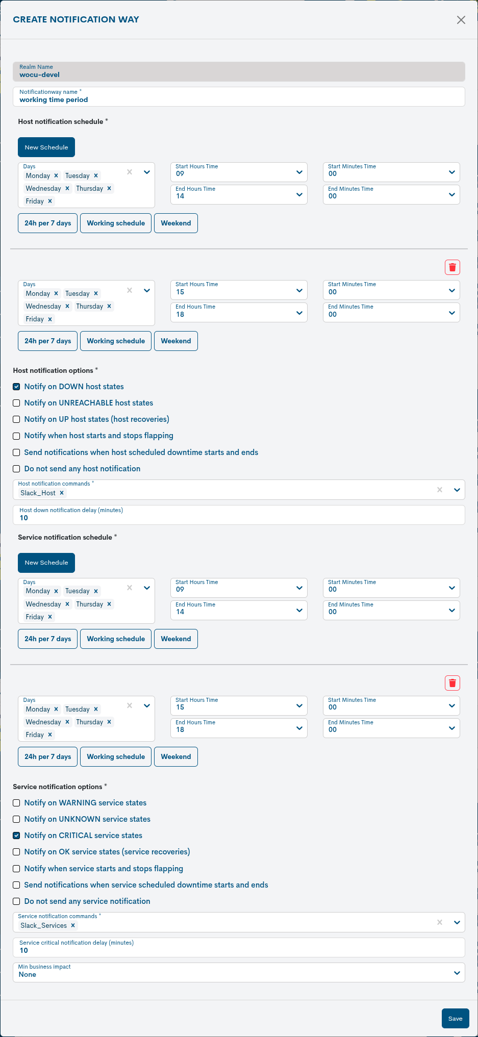478x1037 pixels.
Task: Close the Create Notification Way dialog
Action: (461, 20)
